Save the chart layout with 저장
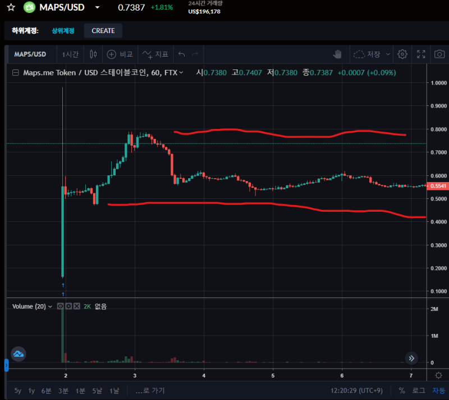The image size is (449, 400). 367,54
